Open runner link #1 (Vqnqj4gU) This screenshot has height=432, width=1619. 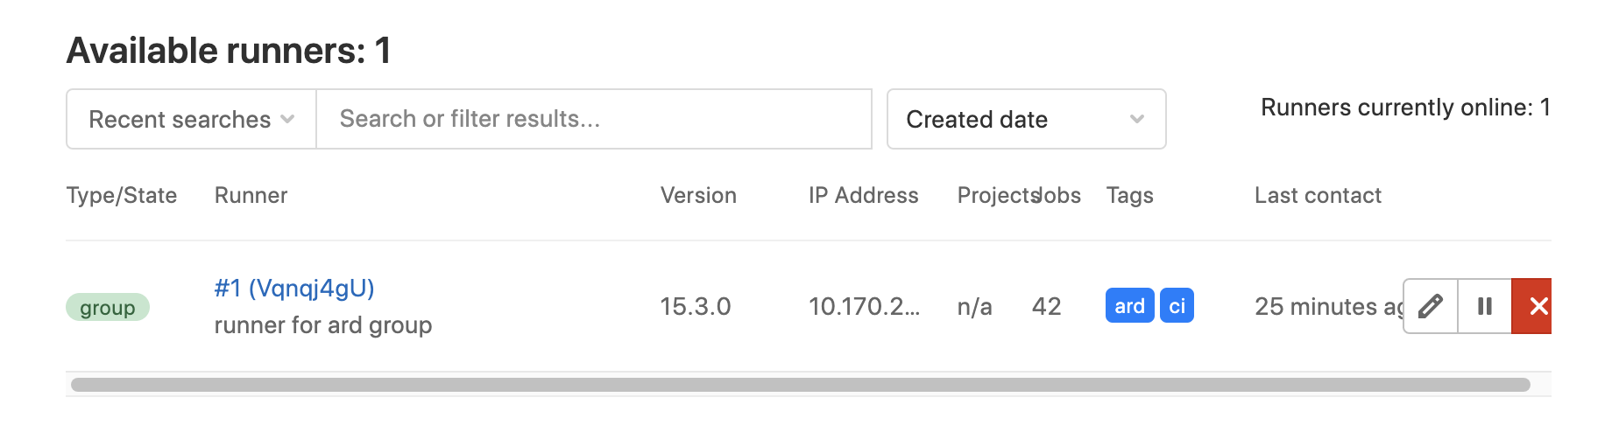click(x=294, y=288)
